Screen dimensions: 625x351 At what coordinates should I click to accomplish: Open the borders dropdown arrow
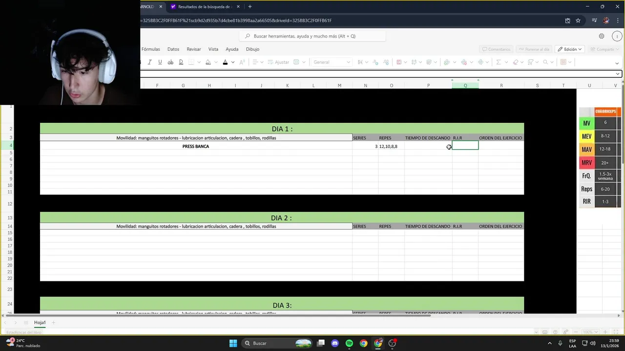(199, 62)
